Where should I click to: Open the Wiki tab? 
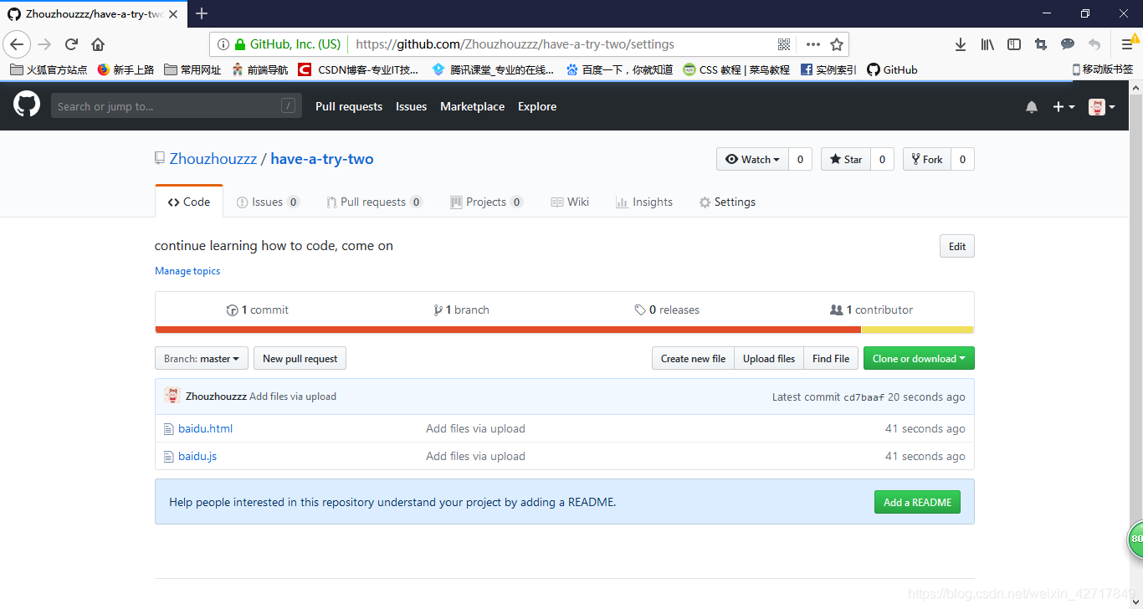570,202
